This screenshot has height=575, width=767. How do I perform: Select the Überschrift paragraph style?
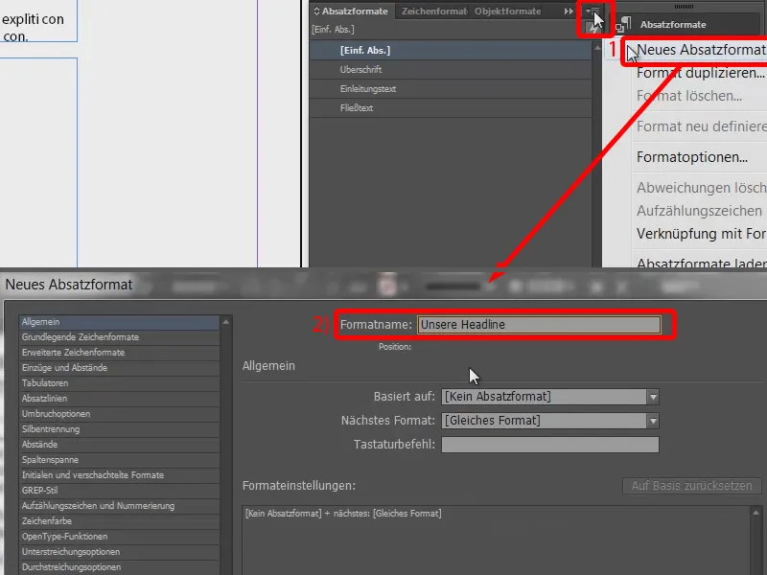click(451, 69)
